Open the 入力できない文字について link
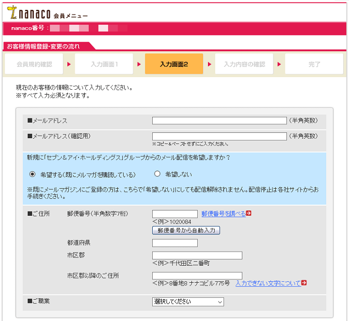The image size is (349, 321). pyautogui.click(x=268, y=283)
